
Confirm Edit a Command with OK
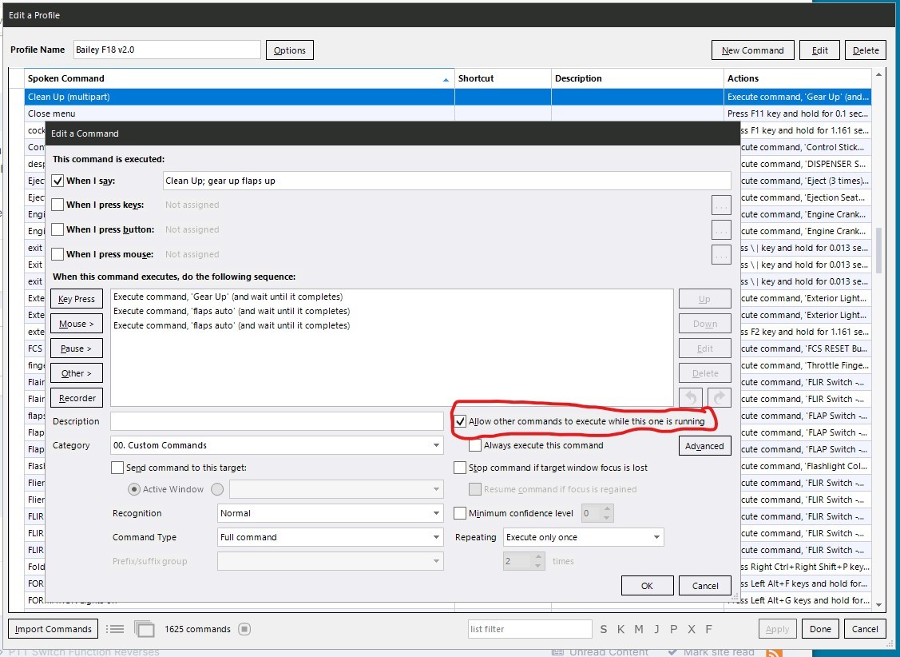pyautogui.click(x=647, y=586)
